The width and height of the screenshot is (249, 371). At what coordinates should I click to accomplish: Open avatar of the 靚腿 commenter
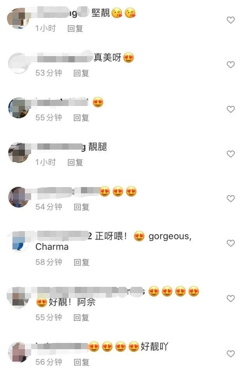(x=19, y=153)
